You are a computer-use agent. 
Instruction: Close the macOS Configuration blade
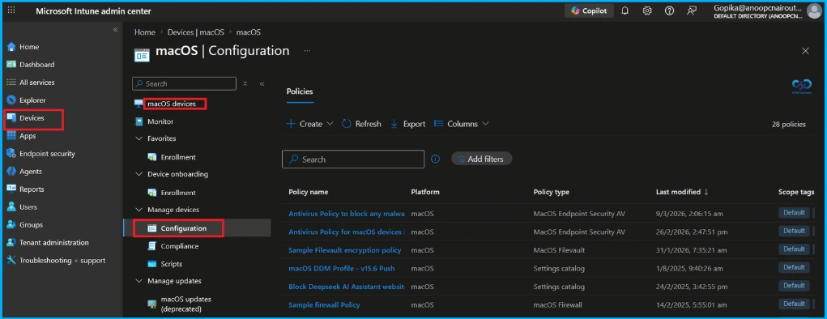805,51
